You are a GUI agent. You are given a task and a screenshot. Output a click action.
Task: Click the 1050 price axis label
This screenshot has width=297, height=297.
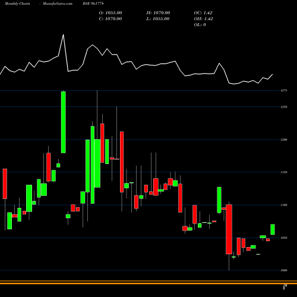284,238
